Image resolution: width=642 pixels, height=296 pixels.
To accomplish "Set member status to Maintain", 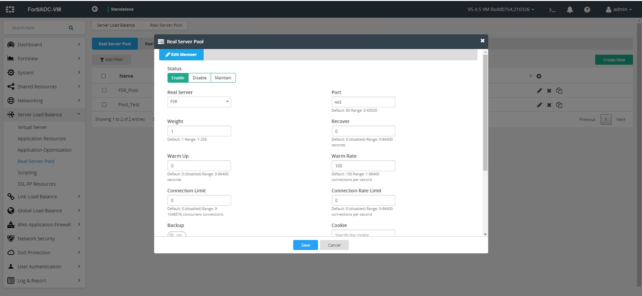I will click(x=223, y=78).
